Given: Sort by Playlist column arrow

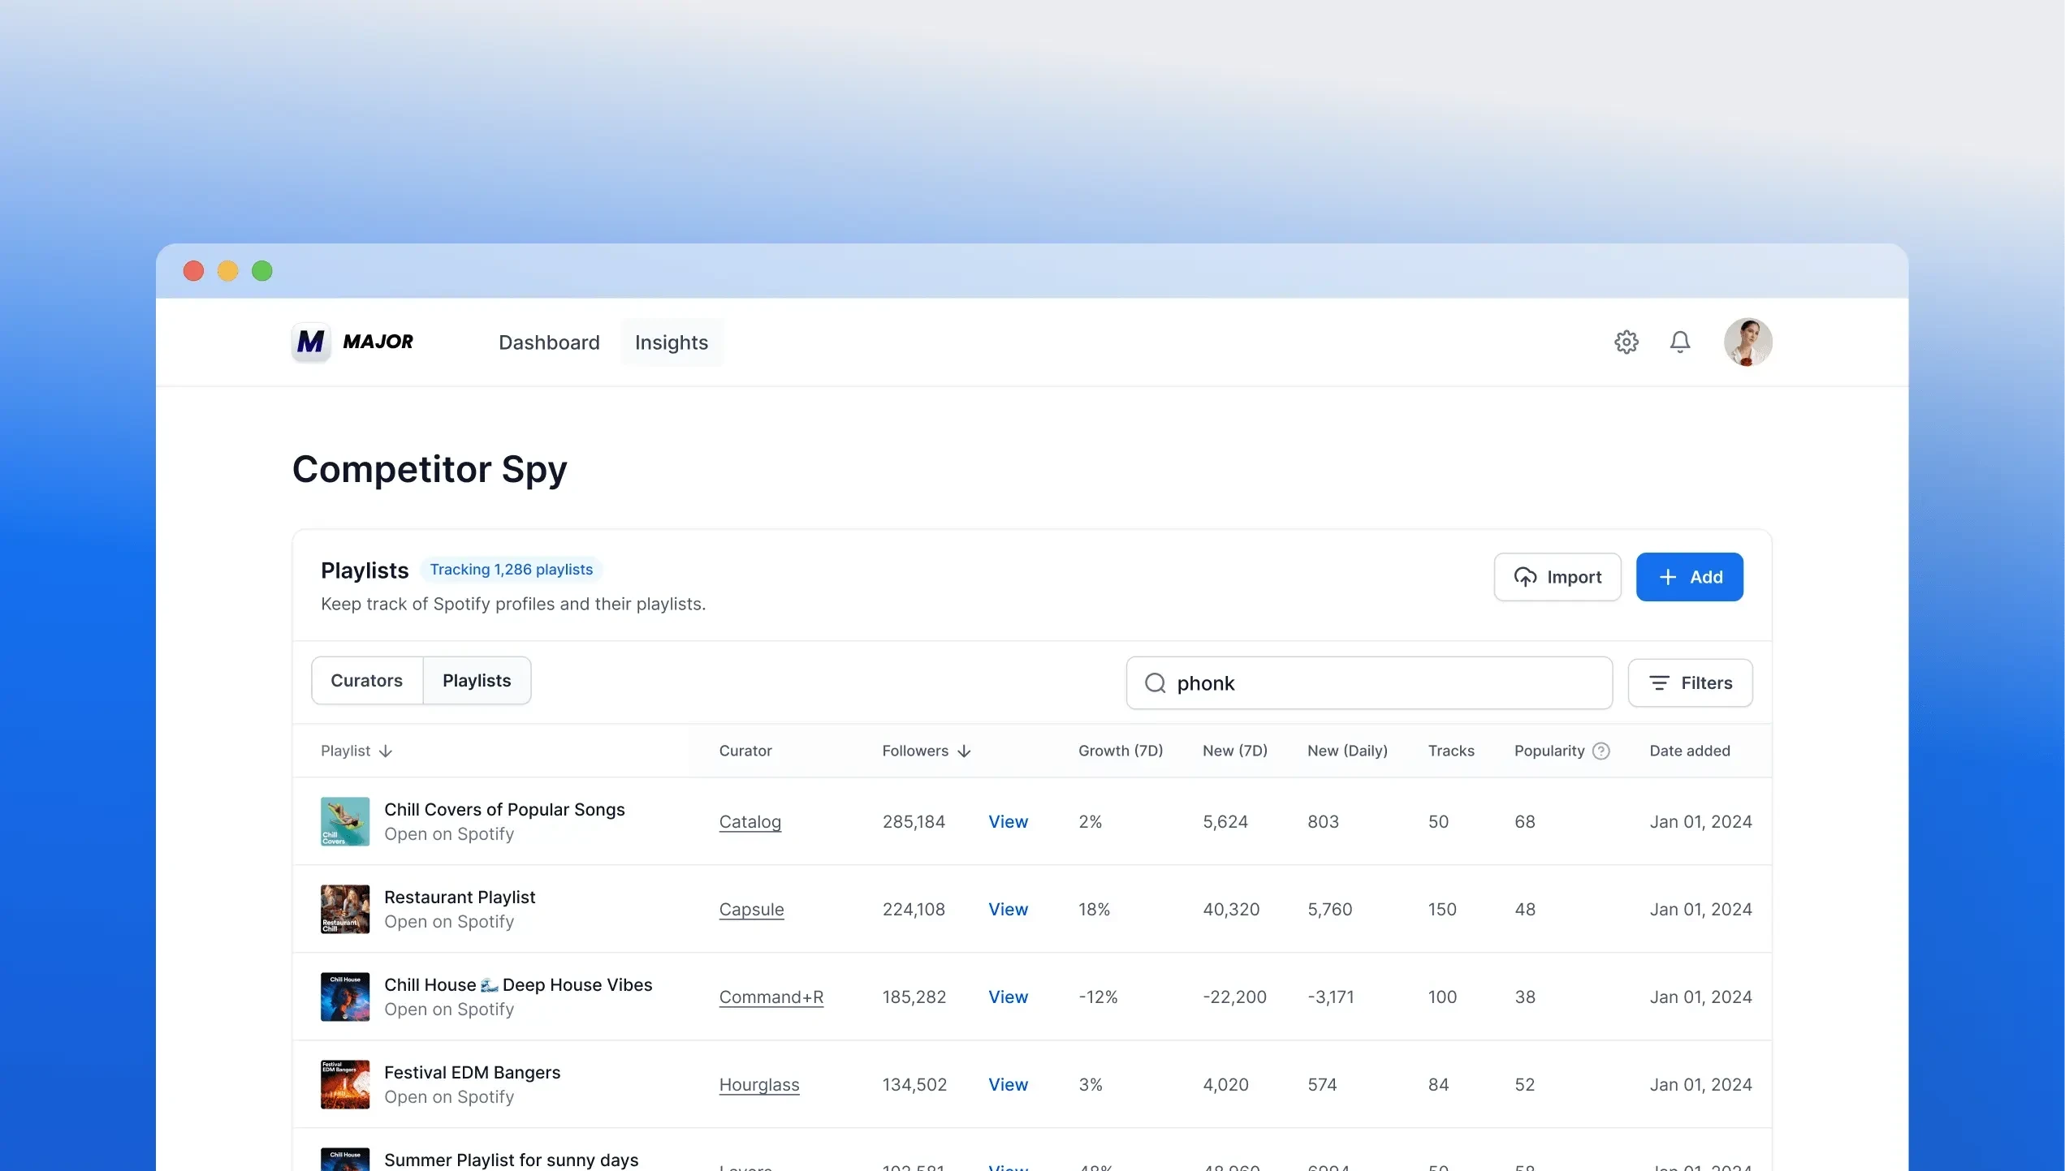Looking at the screenshot, I should [386, 751].
